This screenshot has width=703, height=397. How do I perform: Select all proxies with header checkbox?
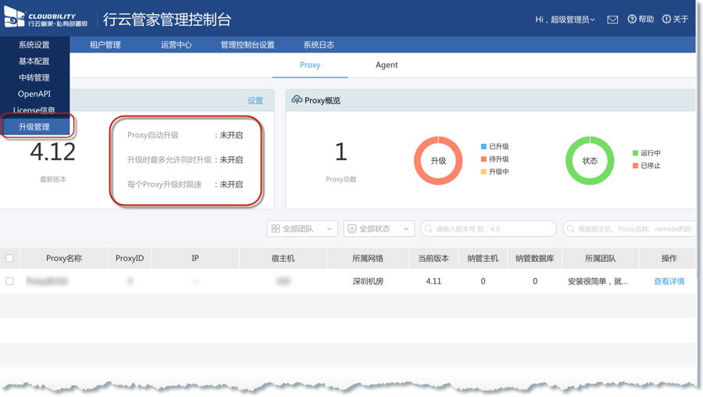click(x=10, y=258)
